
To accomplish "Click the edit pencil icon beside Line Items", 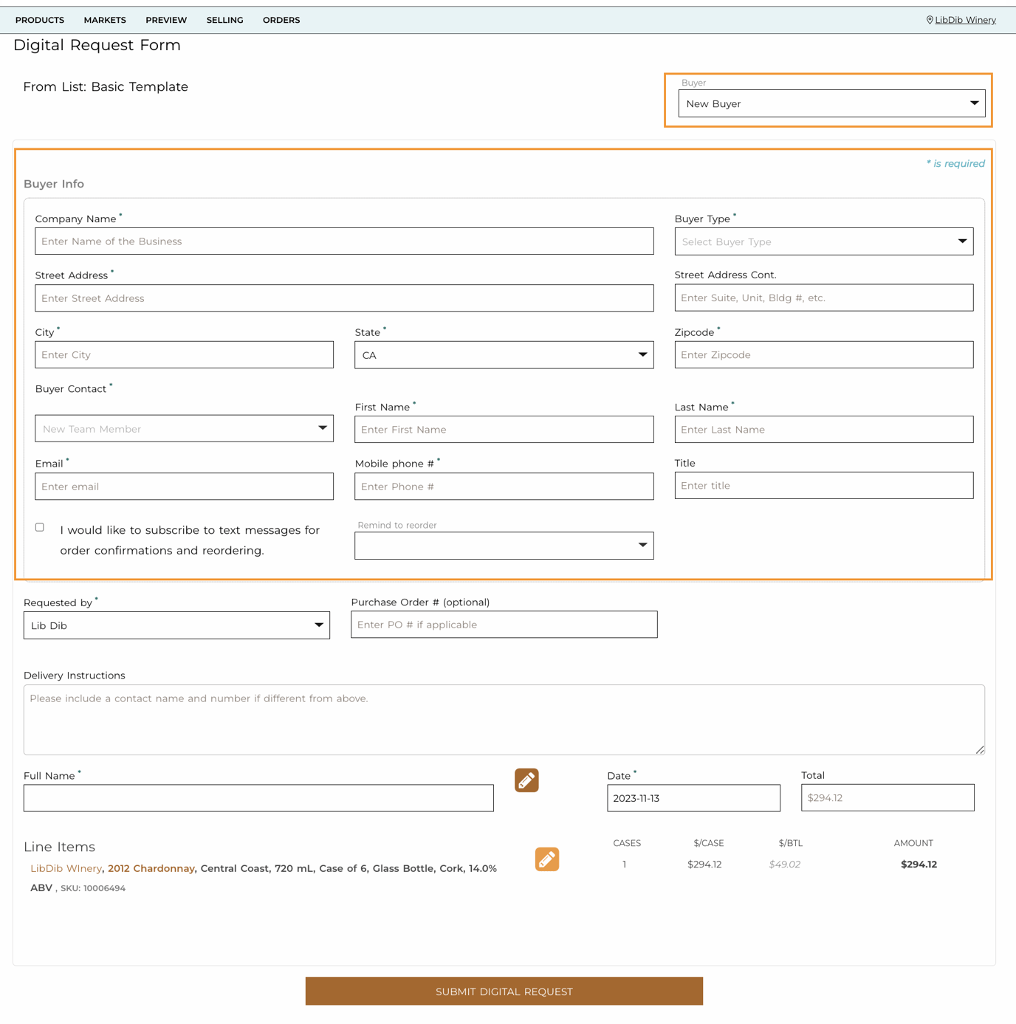I will coord(546,859).
